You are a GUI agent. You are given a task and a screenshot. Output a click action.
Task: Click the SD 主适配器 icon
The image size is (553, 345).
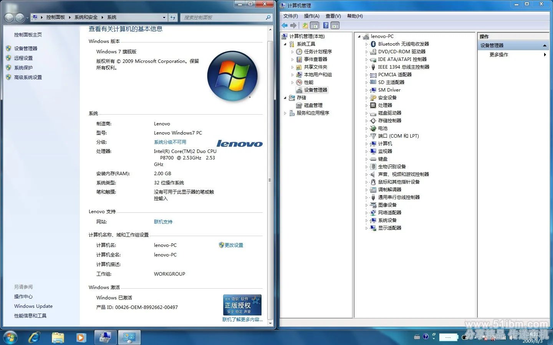point(373,82)
